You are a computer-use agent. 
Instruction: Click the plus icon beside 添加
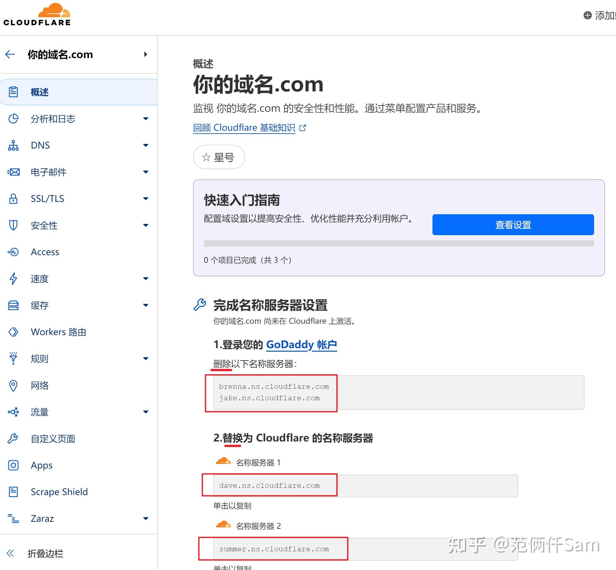click(588, 15)
